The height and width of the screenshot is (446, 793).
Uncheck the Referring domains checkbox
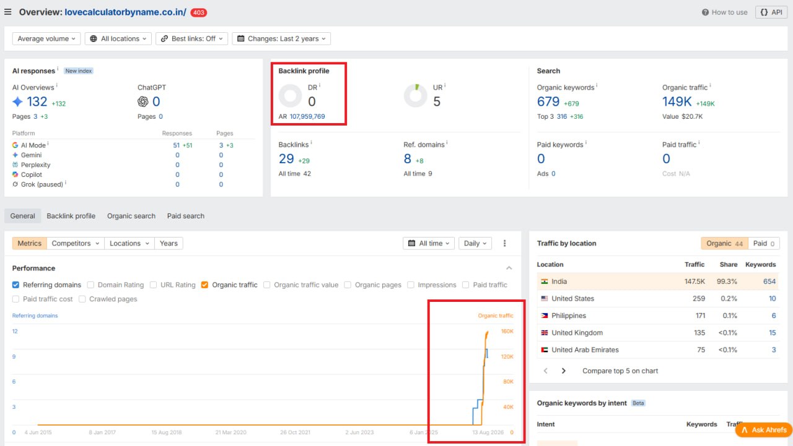point(16,285)
